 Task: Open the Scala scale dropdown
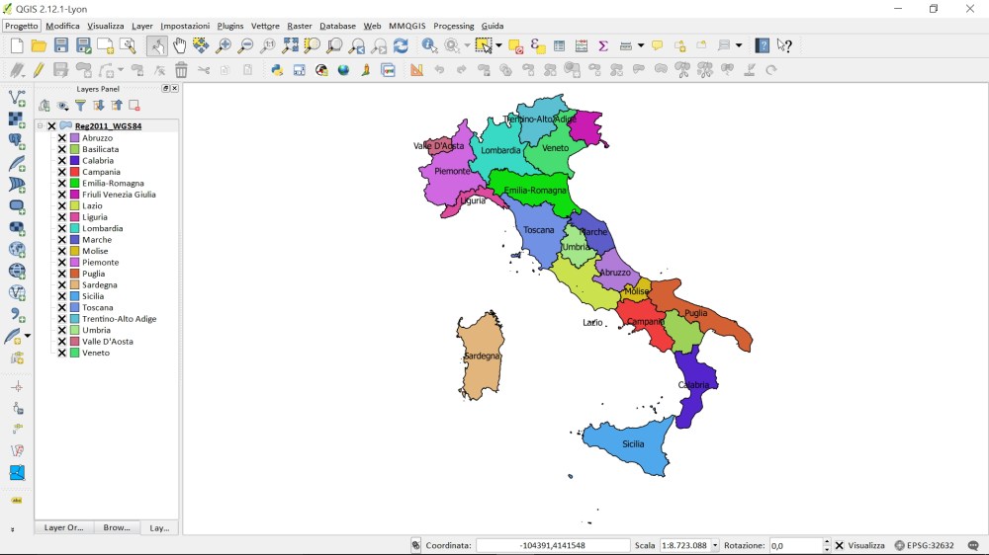[714, 545]
